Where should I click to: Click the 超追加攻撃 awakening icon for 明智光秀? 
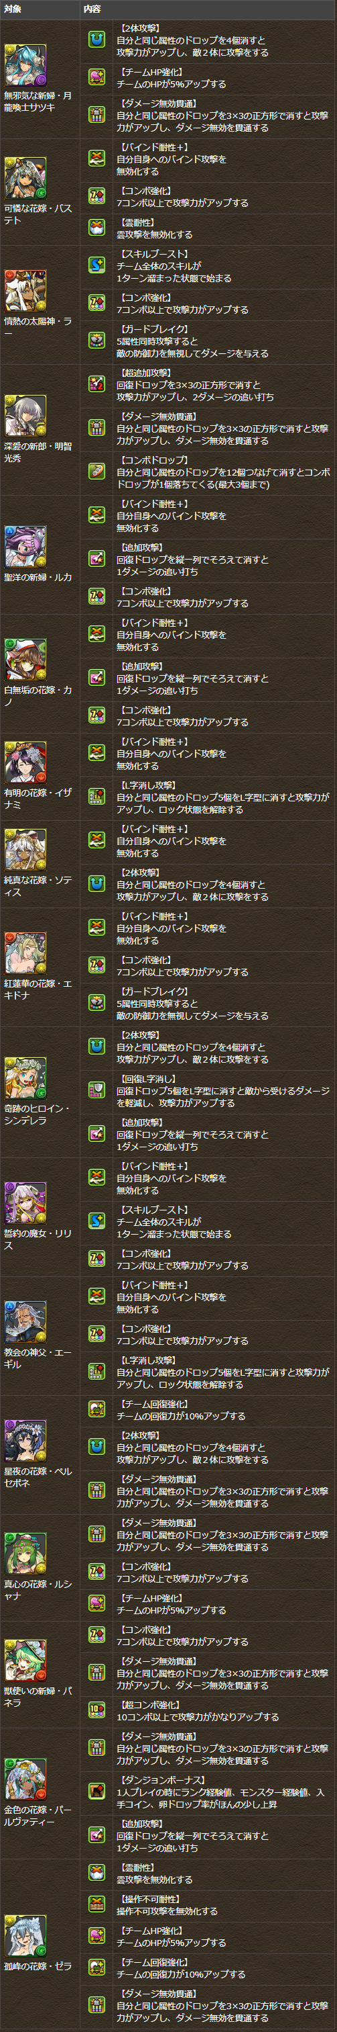click(x=96, y=384)
